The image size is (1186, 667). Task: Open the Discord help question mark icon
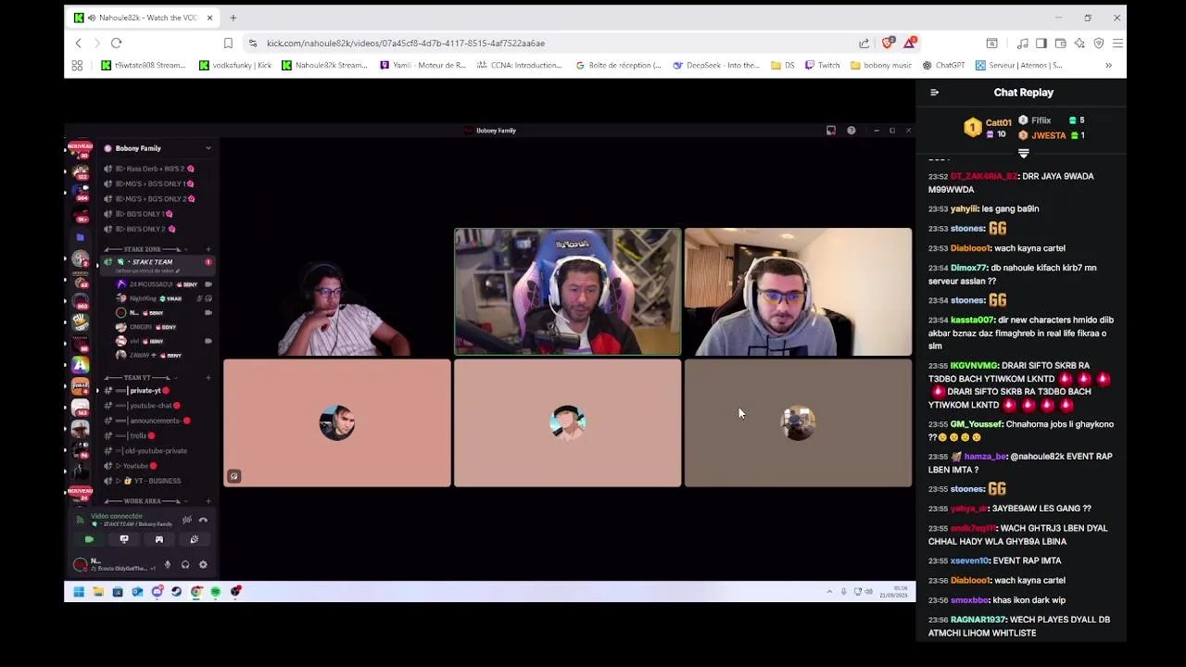851,131
